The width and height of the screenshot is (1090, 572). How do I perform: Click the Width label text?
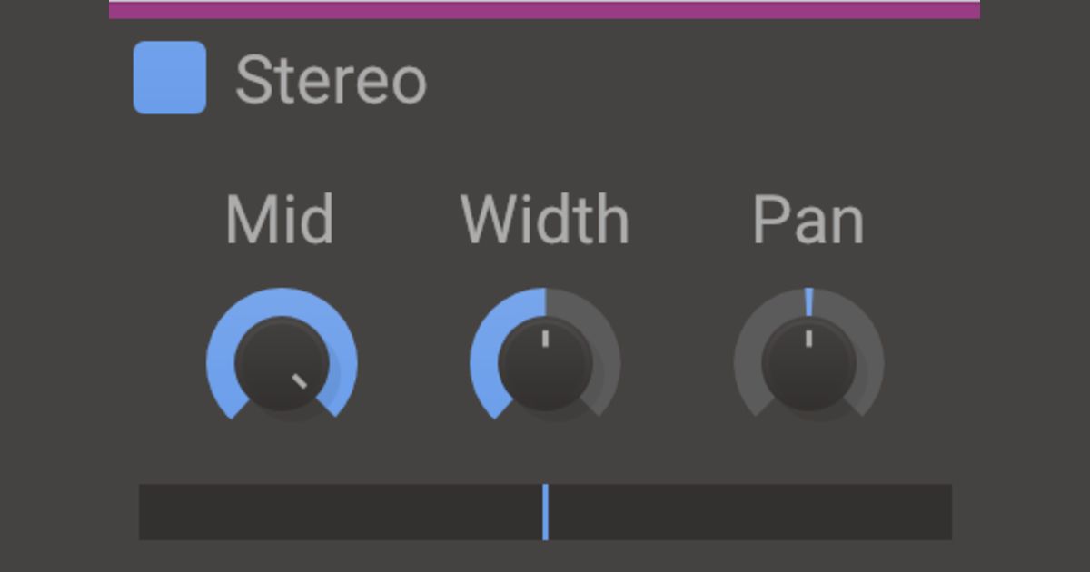point(545,220)
